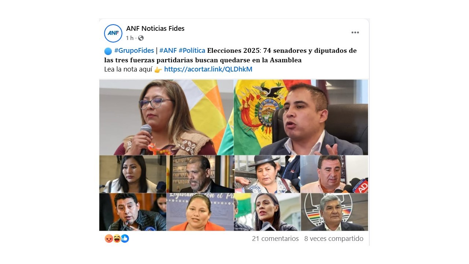Open the ANF Noticias Fides page name
This screenshot has height=264, width=469.
pyautogui.click(x=155, y=29)
